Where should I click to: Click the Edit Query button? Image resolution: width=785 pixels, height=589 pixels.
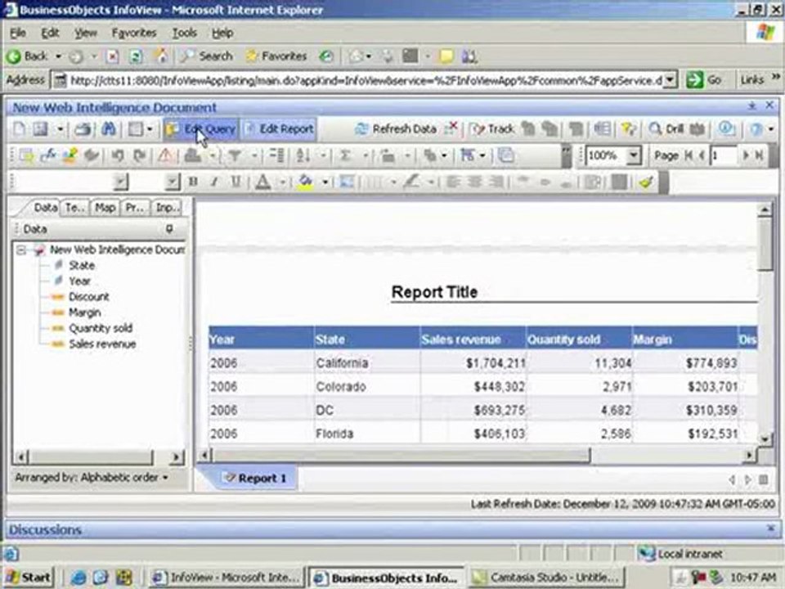tap(201, 129)
